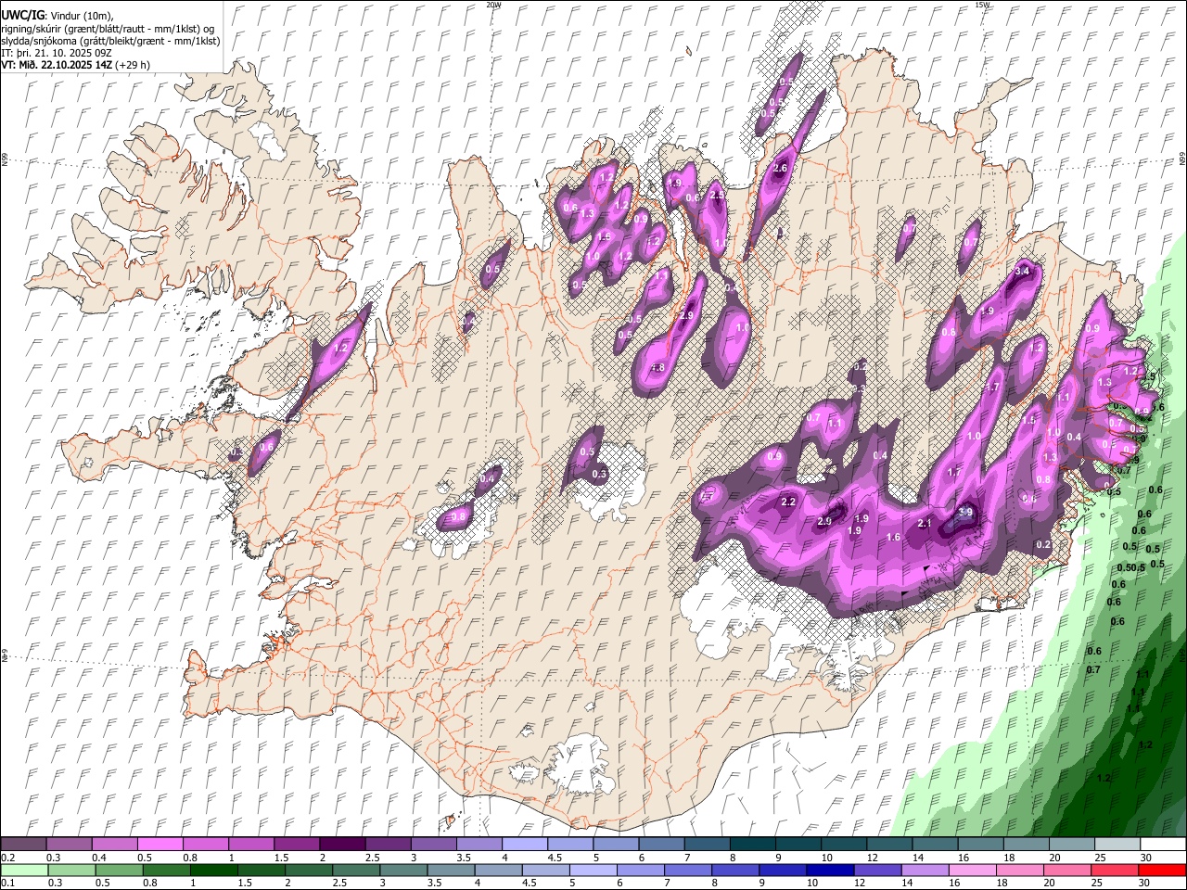
Task: Pick the dark grey-purple 0.2 swatch in snow legend
Action: pos(23,845)
